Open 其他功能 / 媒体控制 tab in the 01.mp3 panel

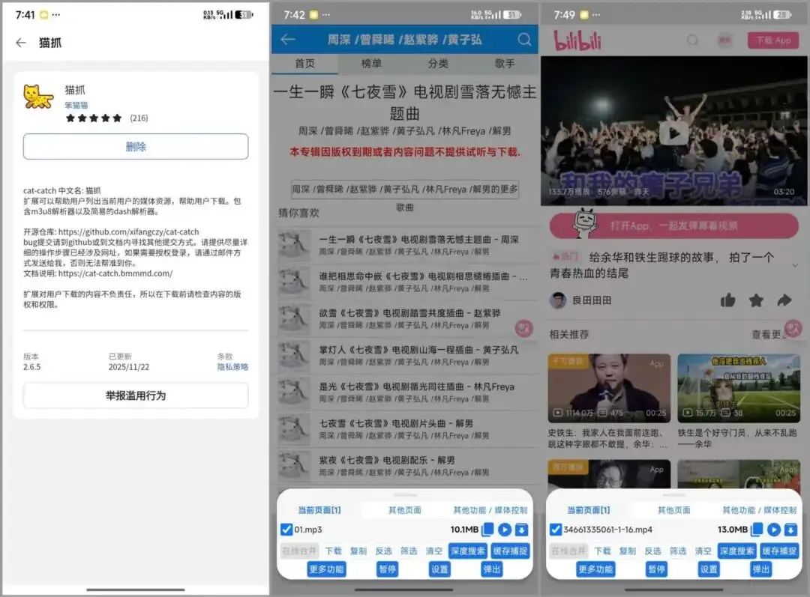coord(490,510)
